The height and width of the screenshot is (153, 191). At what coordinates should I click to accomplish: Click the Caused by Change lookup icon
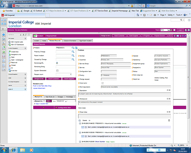73,59
